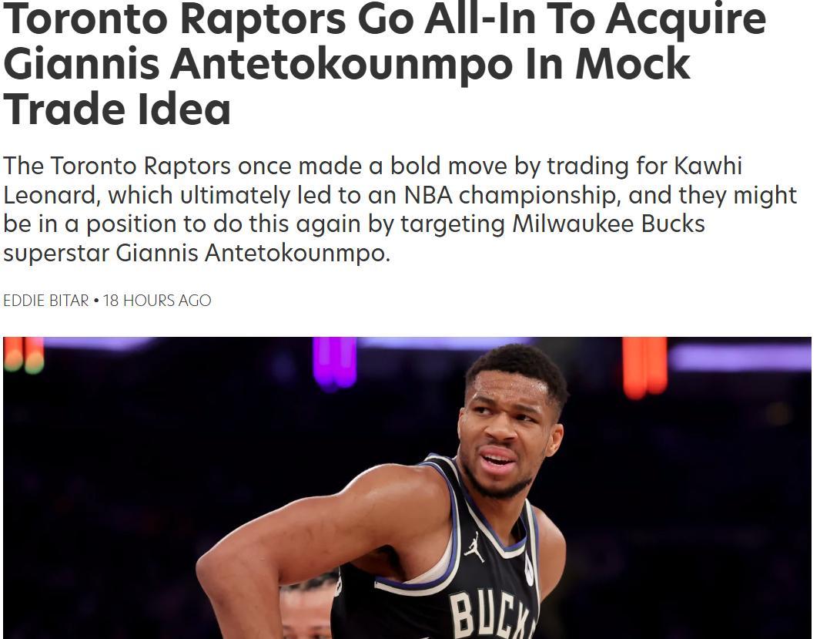820x639 pixels.
Task: Click the large orange arena light in the photo
Action: pos(644,366)
